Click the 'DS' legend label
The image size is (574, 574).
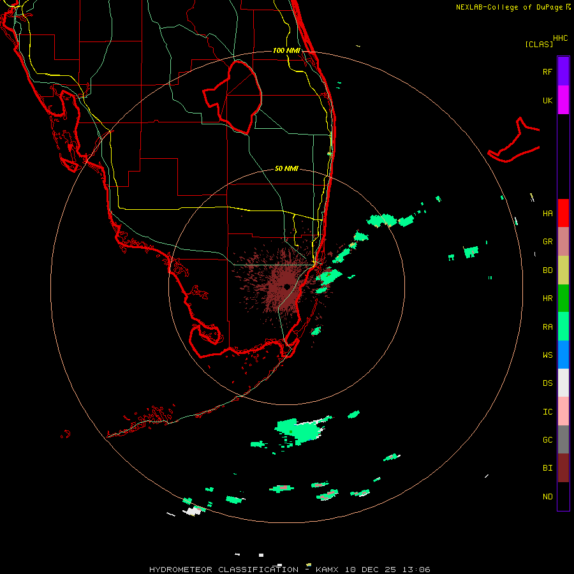[547, 383]
